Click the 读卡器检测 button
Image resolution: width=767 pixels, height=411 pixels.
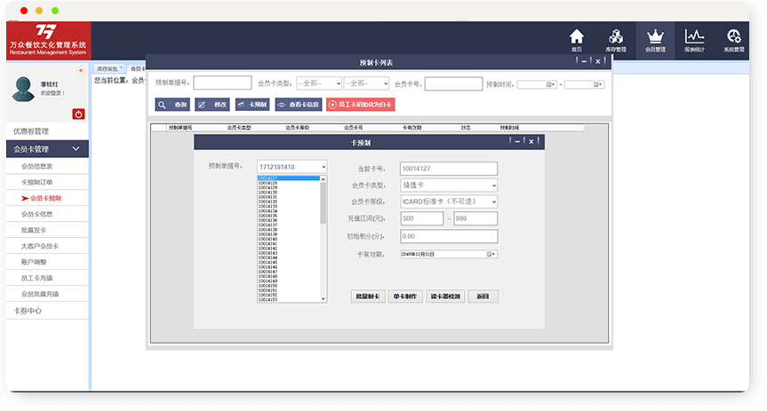pos(444,296)
